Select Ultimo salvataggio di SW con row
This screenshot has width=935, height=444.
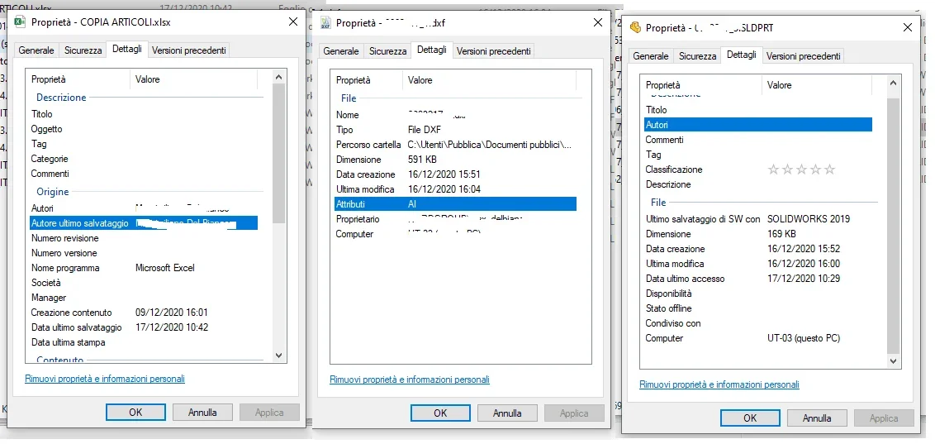(758, 219)
